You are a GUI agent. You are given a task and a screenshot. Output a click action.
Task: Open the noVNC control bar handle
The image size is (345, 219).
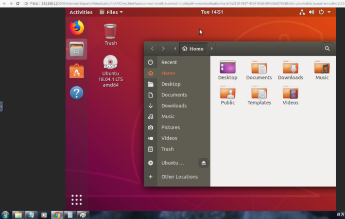[1, 107]
